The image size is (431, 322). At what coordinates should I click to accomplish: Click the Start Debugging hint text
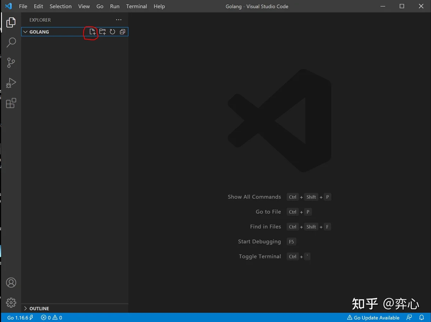click(x=259, y=241)
